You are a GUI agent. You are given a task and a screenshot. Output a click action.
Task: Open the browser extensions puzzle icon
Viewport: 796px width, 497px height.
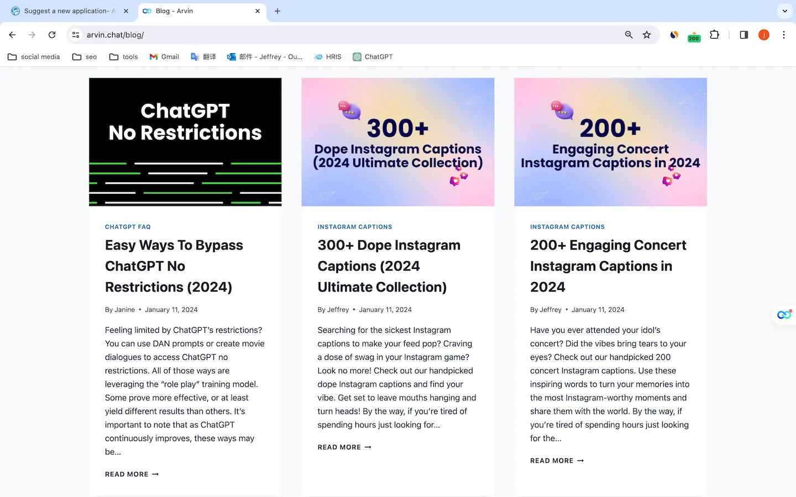714,34
